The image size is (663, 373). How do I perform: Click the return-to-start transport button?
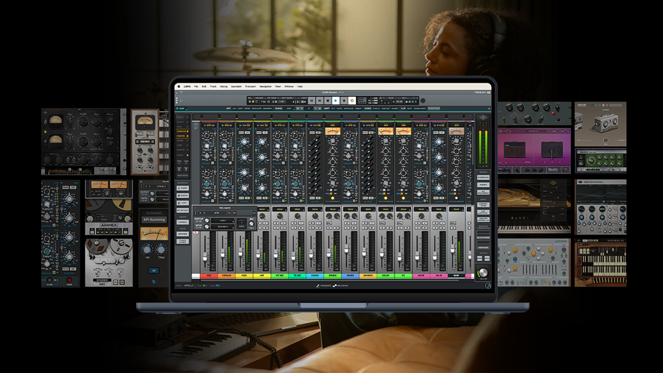coord(312,101)
